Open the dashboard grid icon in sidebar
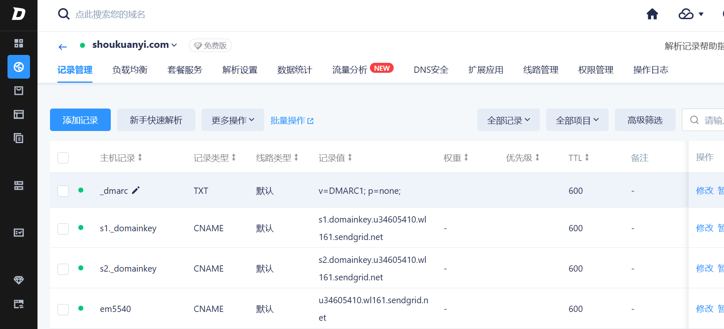The width and height of the screenshot is (724, 329). (x=19, y=43)
